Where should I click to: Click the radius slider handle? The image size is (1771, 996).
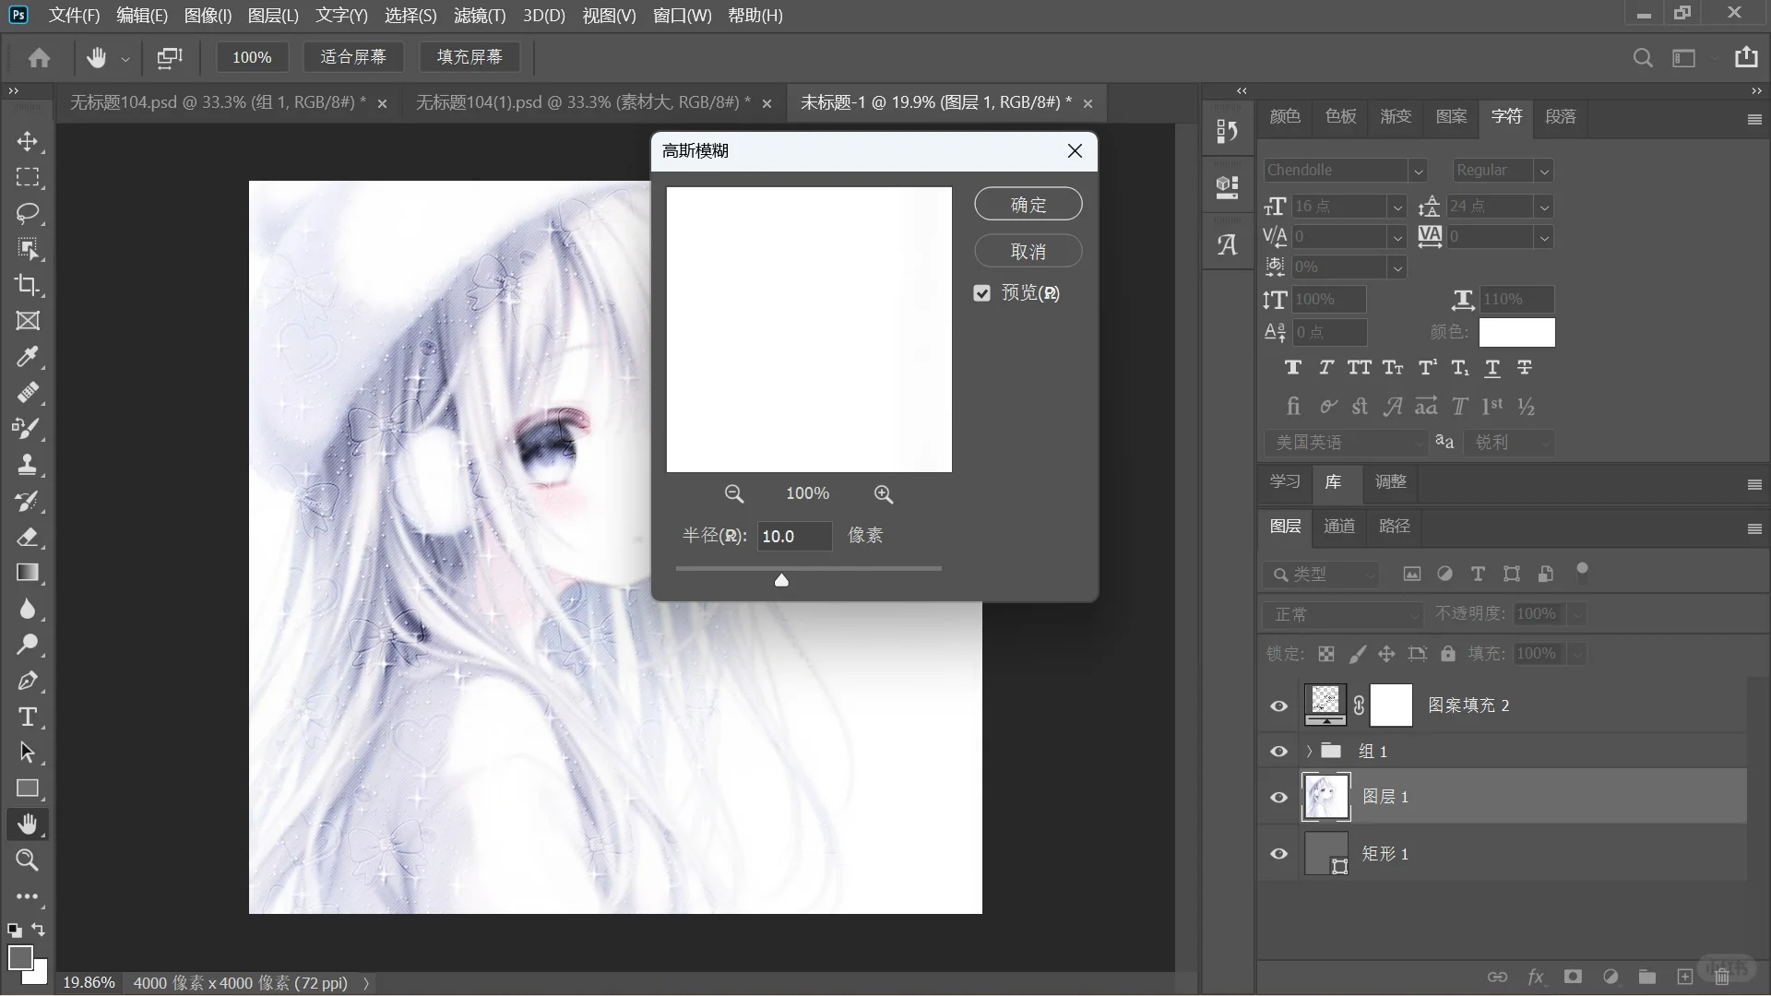(781, 580)
